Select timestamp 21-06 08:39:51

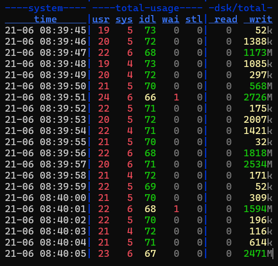pos(46,97)
